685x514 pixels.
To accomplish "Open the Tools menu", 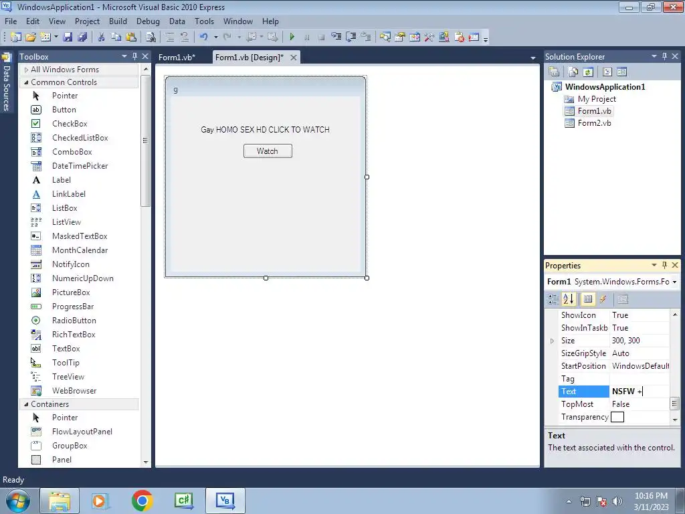I will pos(204,21).
